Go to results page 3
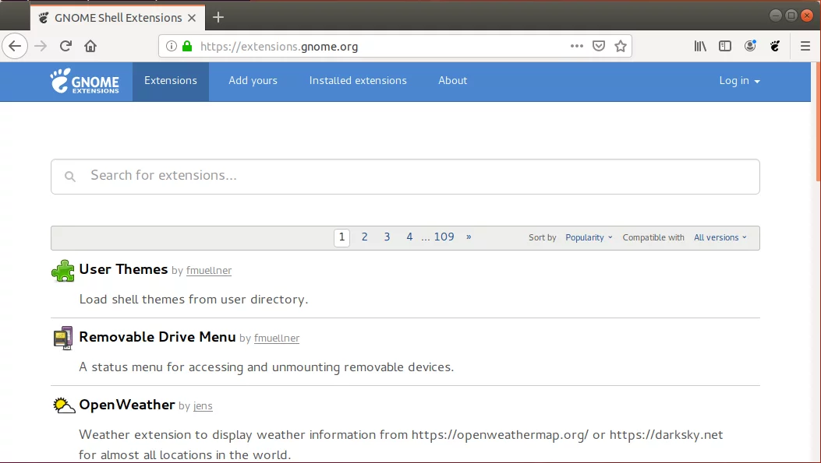Screen dimensions: 821x463 click(387, 237)
